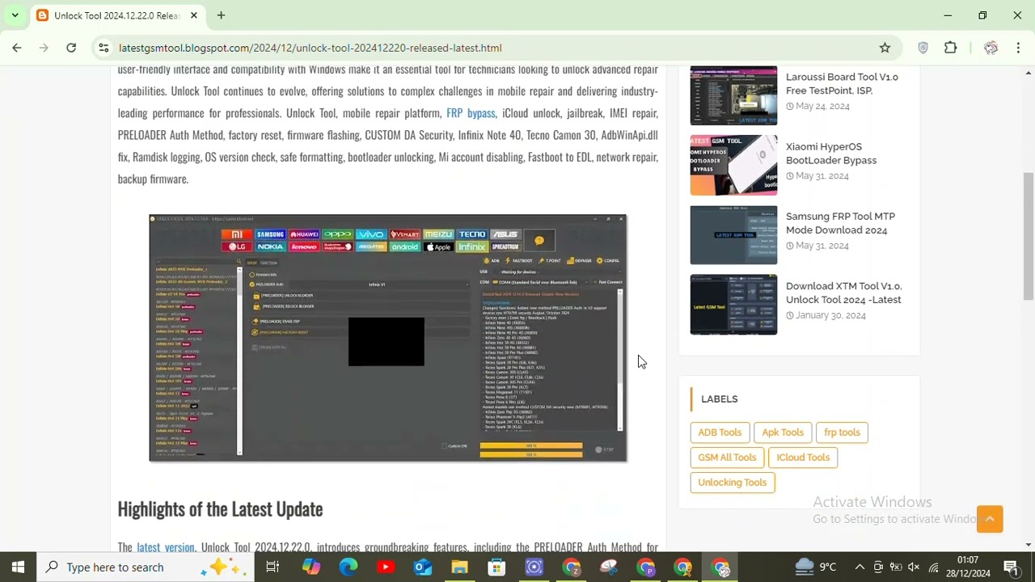Screen dimensions: 1035x582
Task: Open Microsoft Store from the taskbar
Action: 497,567
